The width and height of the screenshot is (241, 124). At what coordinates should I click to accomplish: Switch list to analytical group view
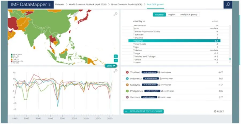(x=189, y=15)
